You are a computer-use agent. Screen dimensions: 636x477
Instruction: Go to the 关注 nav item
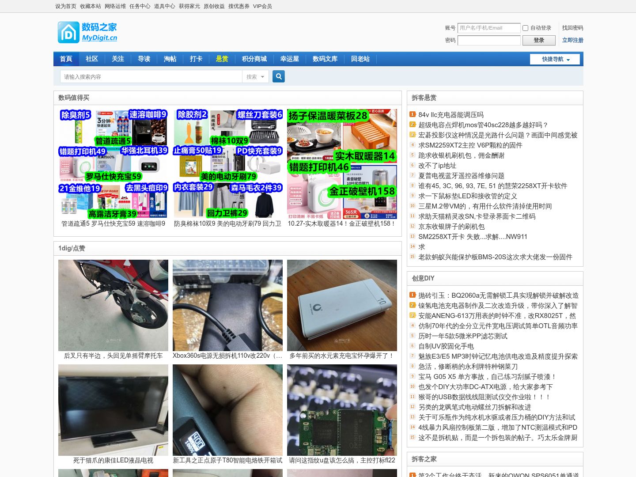click(118, 59)
